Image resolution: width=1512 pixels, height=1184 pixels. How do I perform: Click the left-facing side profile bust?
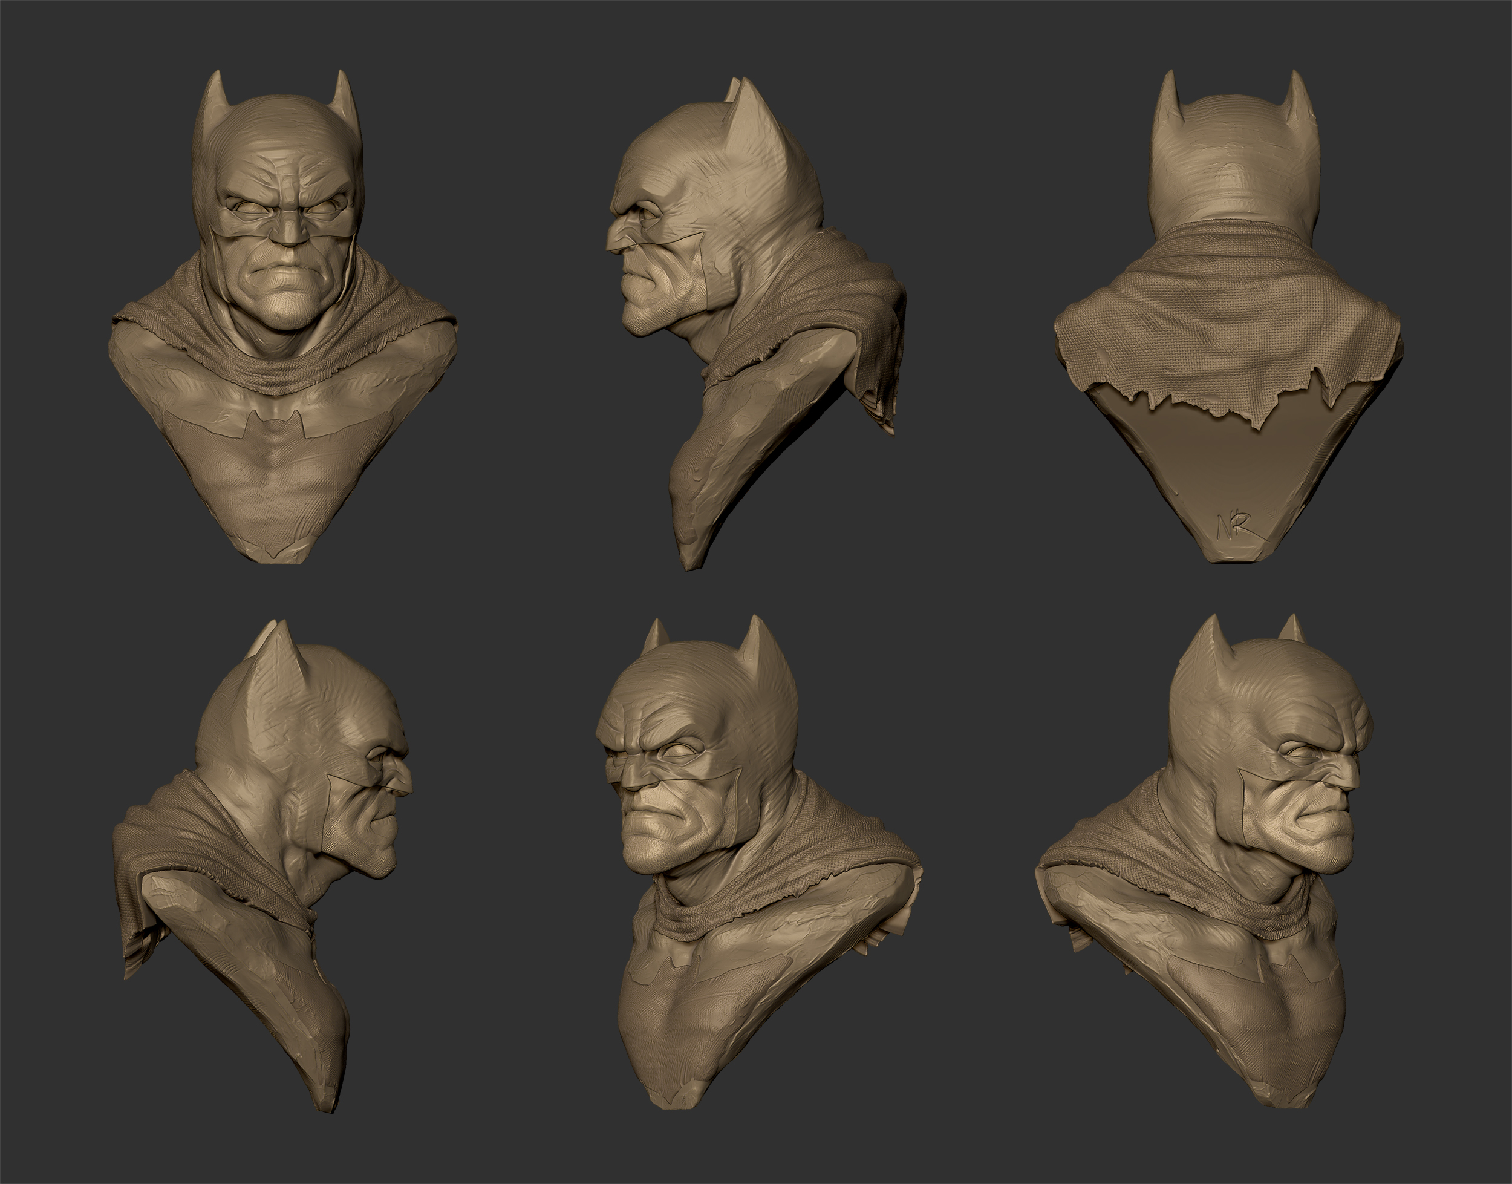click(x=755, y=322)
